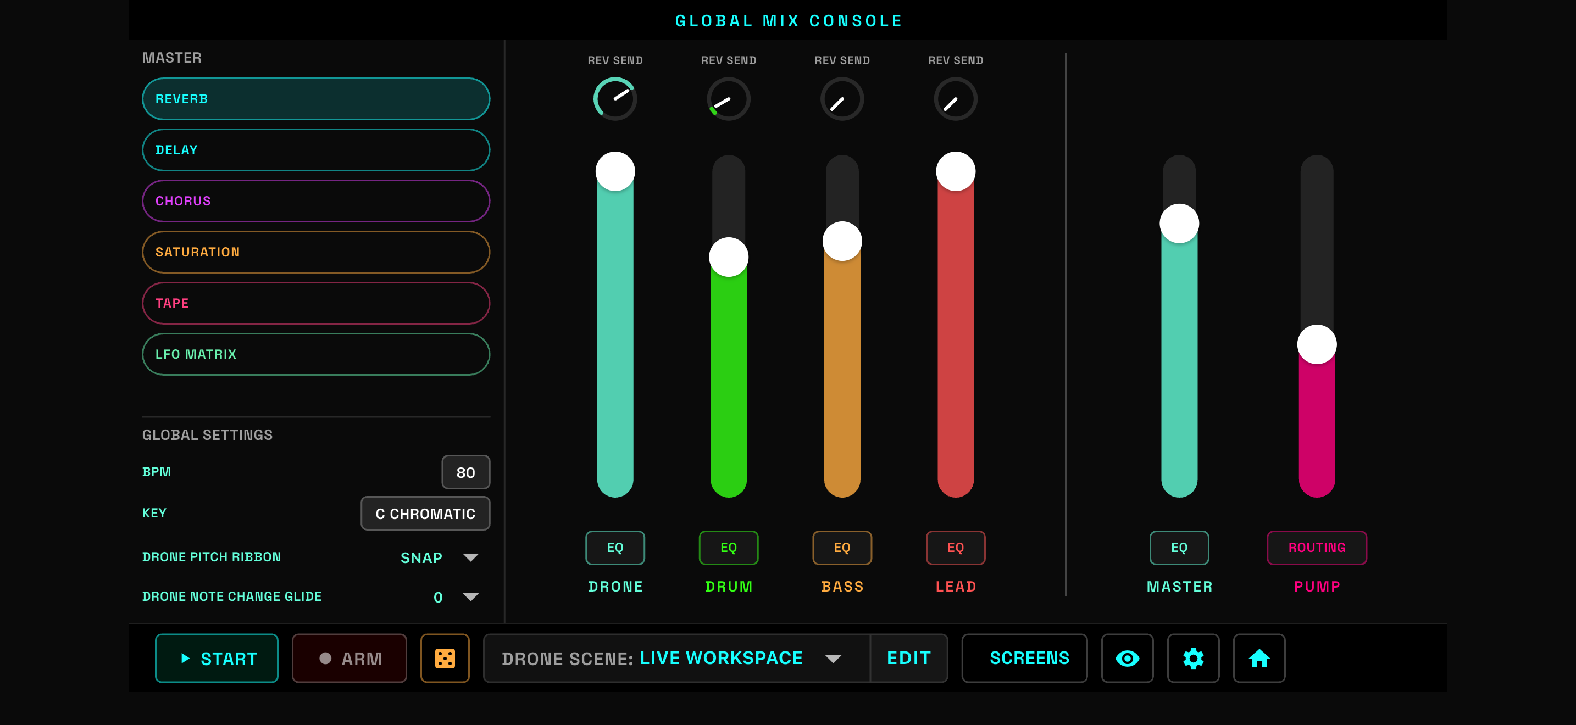Open the REVERB master effect
1576x725 pixels.
point(315,99)
